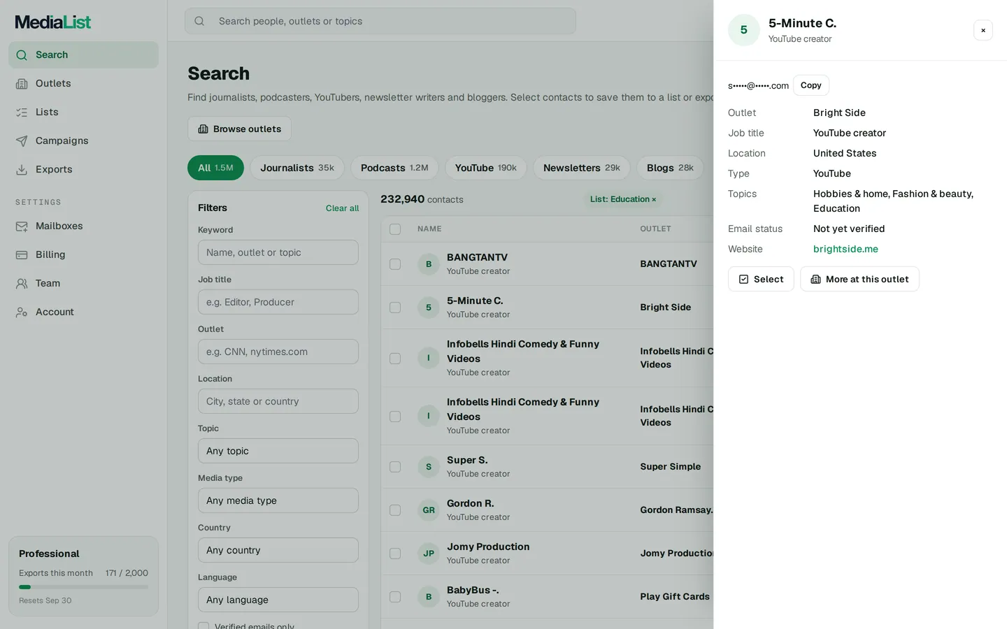Click the exports usage progress bar
Image resolution: width=1007 pixels, height=629 pixels.
coord(83,587)
